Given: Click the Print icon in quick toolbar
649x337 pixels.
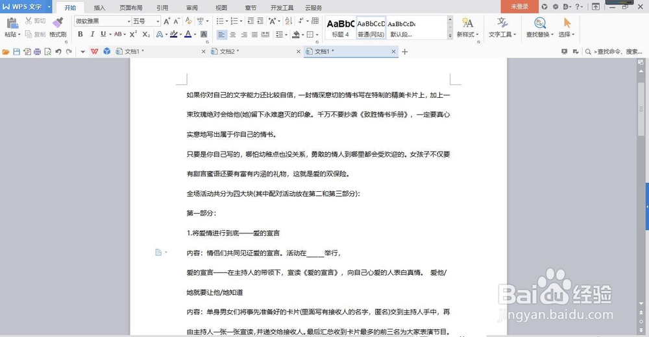Looking at the screenshot, I should (37, 52).
